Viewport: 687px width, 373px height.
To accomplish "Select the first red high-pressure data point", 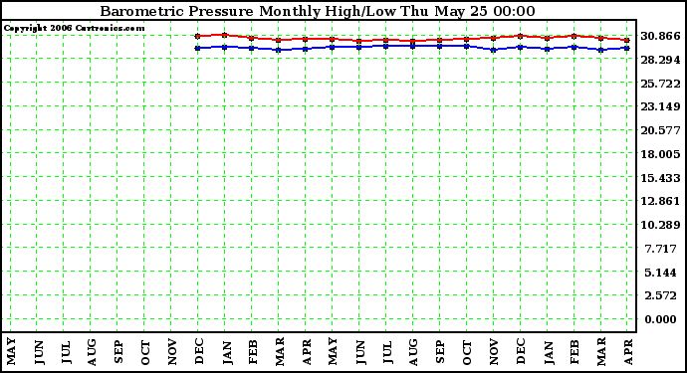I will [197, 36].
